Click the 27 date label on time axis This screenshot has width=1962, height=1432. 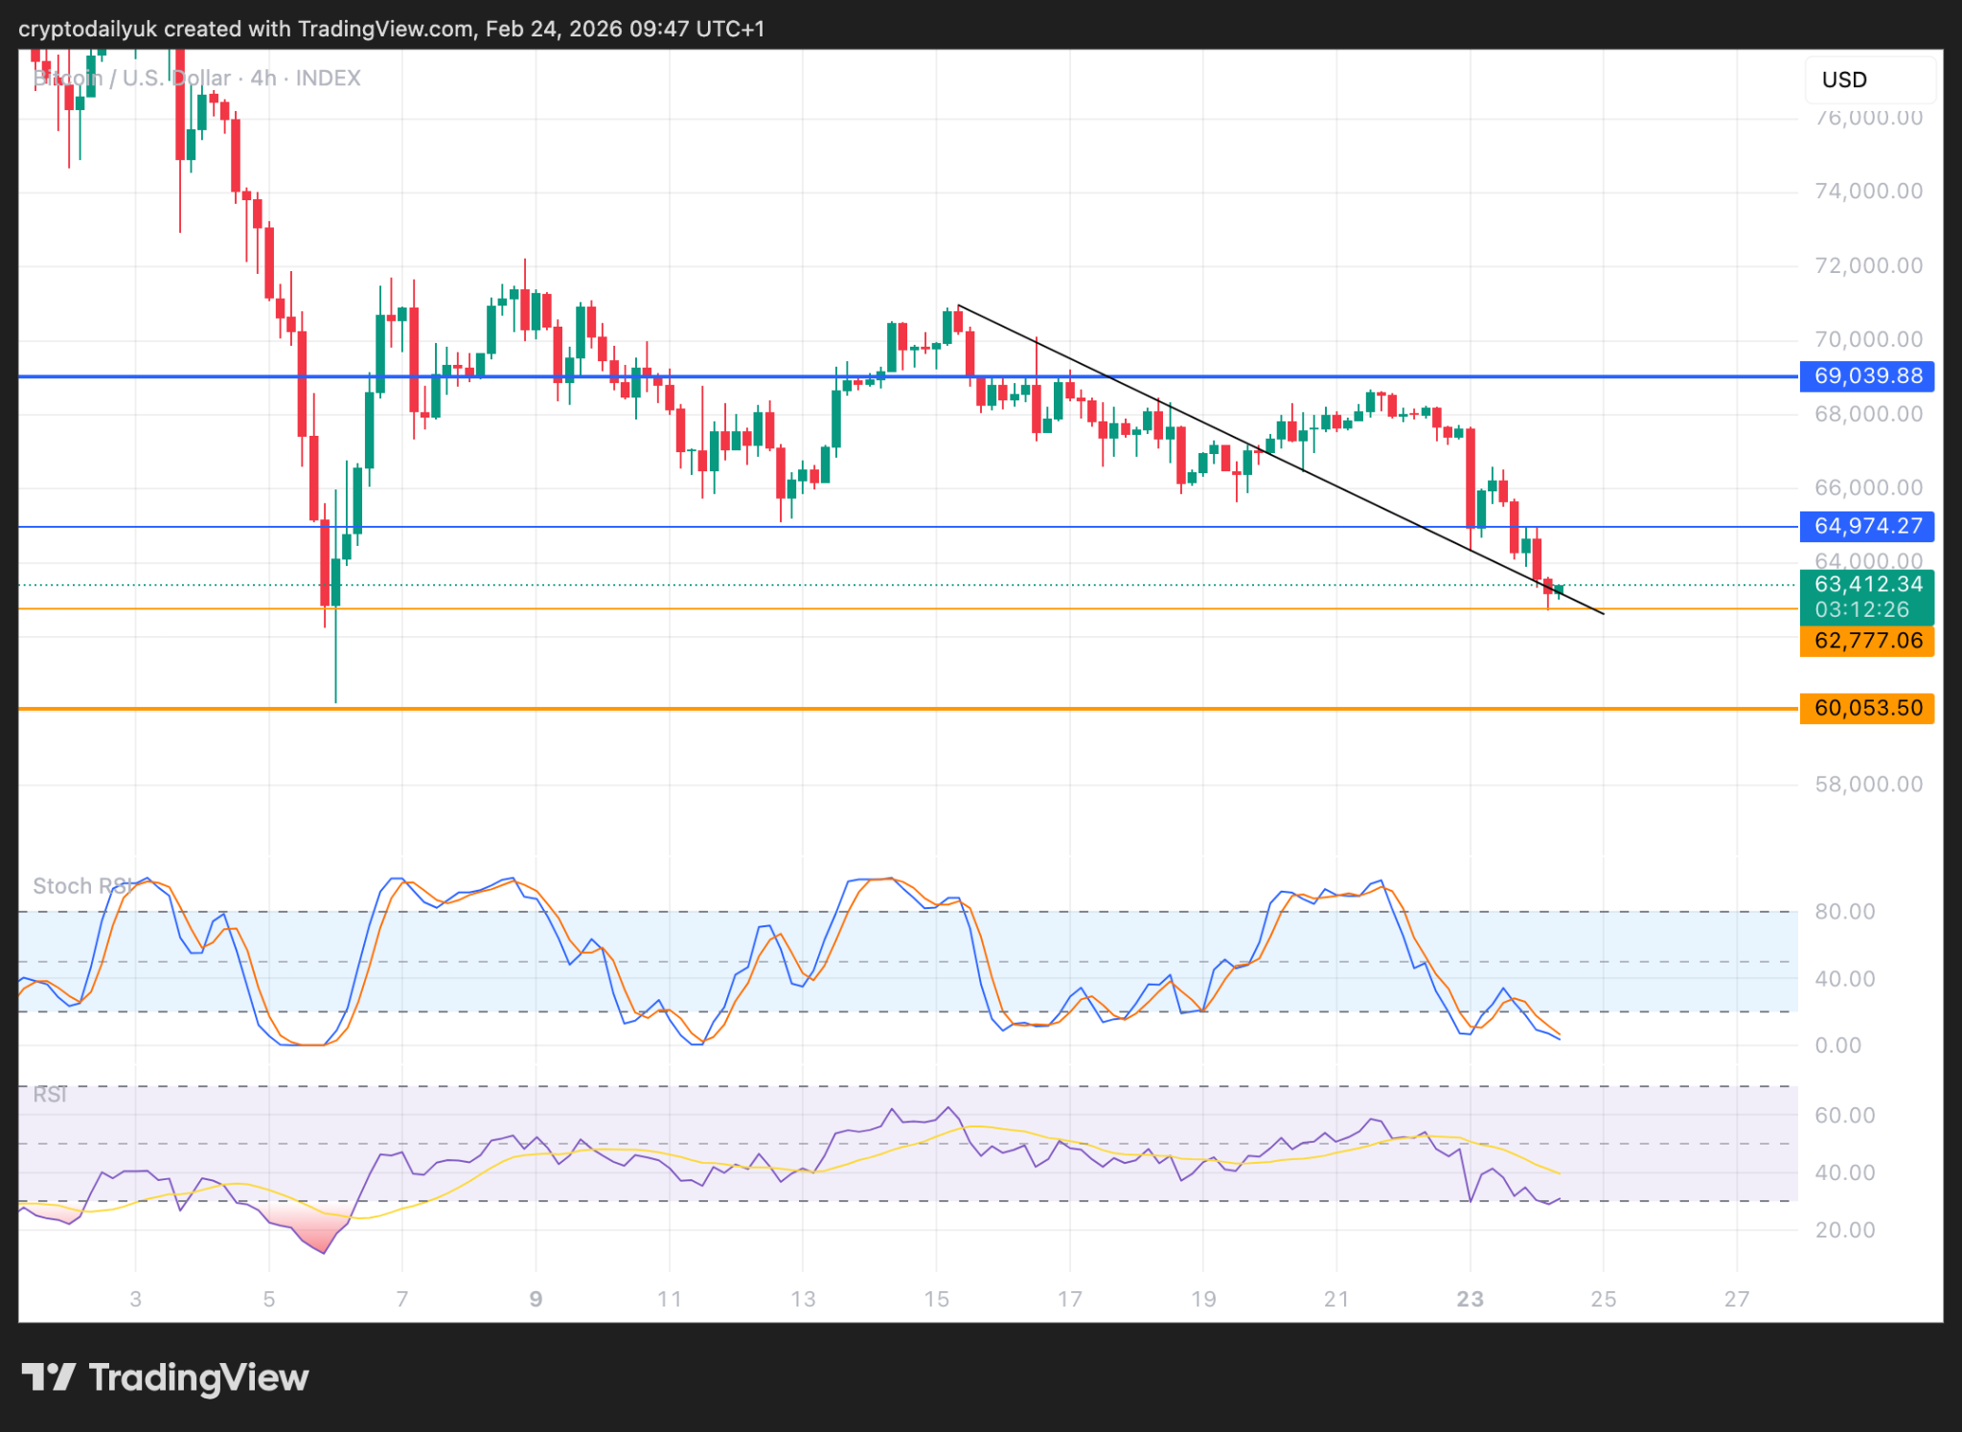(x=1737, y=1299)
